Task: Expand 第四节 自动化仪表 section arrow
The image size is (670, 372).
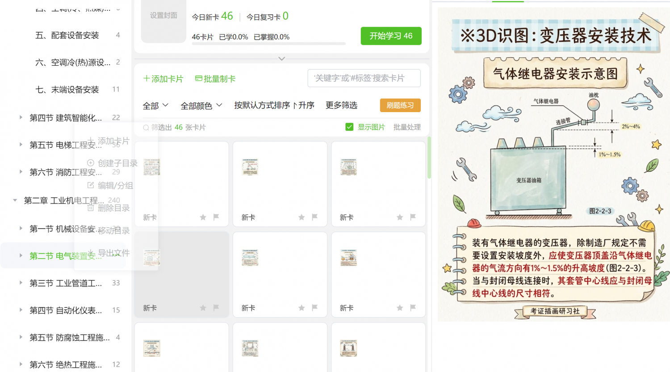Action: pos(21,310)
